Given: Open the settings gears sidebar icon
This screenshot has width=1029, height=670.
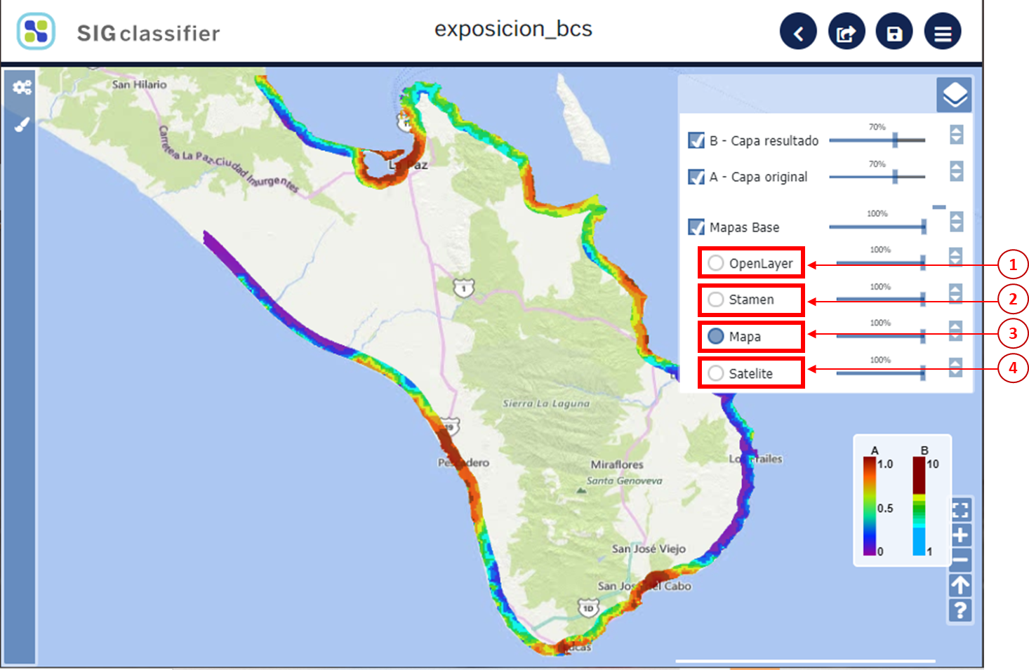Looking at the screenshot, I should point(22,87).
